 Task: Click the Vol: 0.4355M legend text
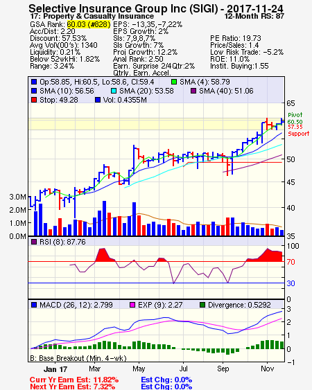coord(125,100)
